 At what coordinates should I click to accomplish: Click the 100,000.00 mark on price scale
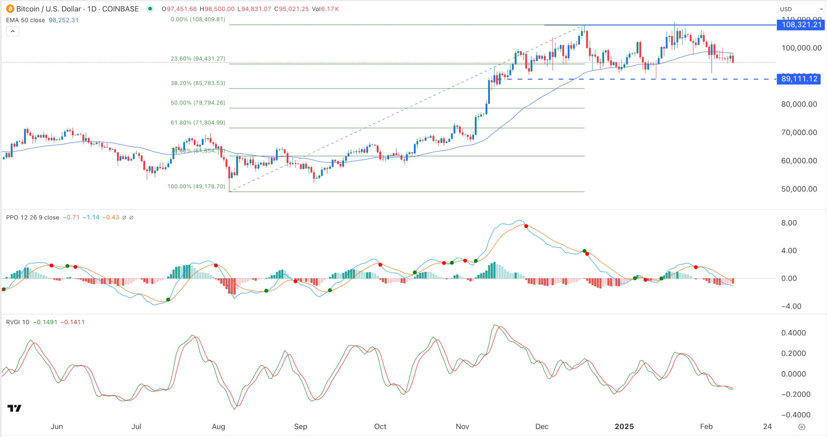point(801,48)
